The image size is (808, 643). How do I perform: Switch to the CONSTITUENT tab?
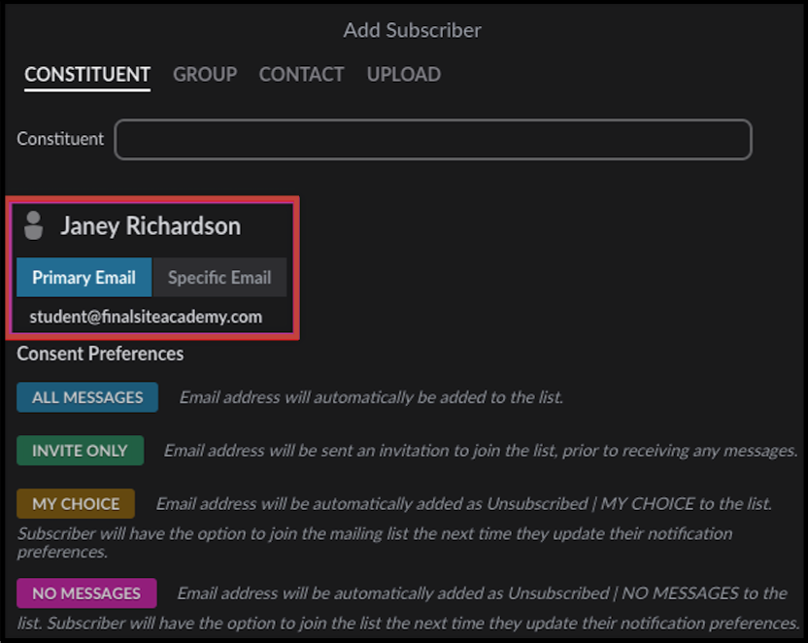click(87, 75)
